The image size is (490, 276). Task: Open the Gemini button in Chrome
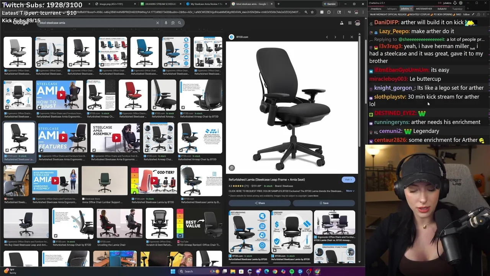pos(329,4)
